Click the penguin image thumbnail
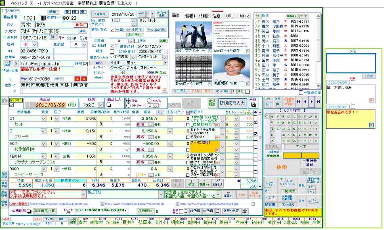The height and width of the screenshot is (230, 384). click(x=193, y=35)
